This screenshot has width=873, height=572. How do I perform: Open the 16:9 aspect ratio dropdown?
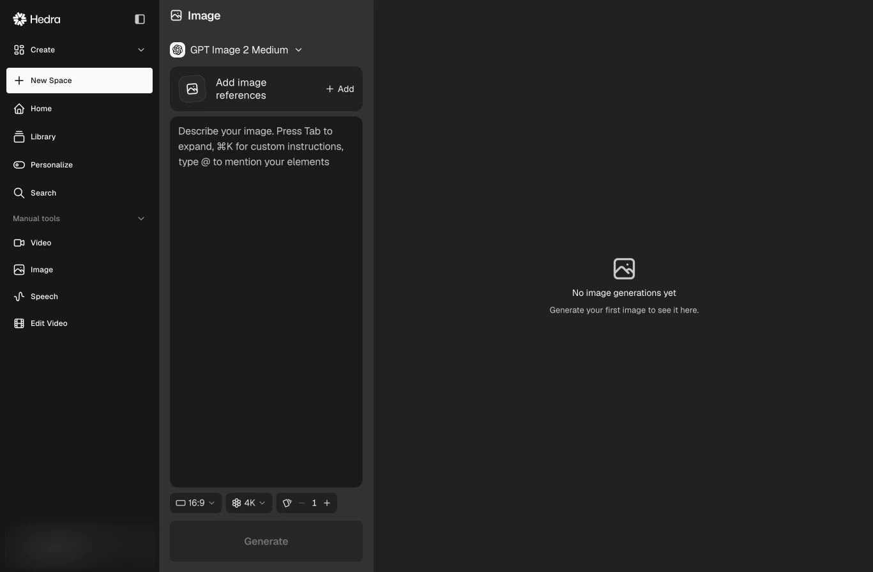coord(195,503)
